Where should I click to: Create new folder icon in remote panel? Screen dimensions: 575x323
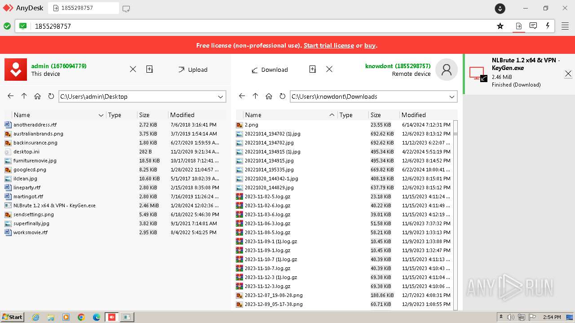[x=313, y=69]
